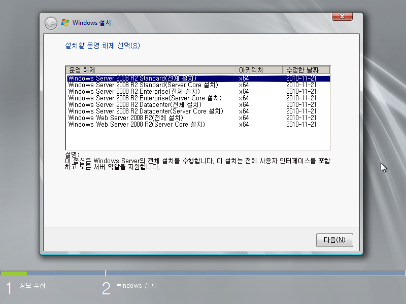
Task: Close the Windows 설치 dialog
Action: click(x=342, y=16)
